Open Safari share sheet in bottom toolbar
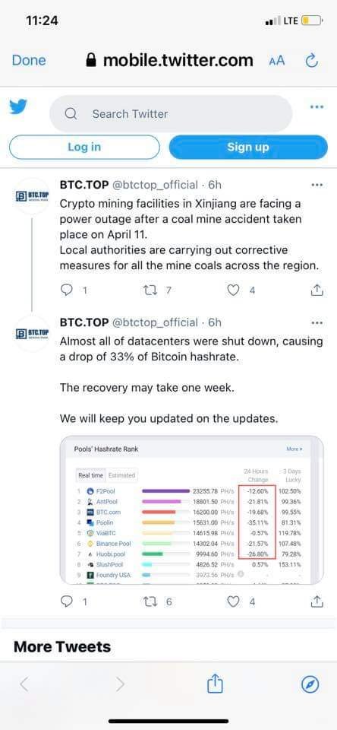Viewport: 337px width, 730px height. [x=215, y=684]
